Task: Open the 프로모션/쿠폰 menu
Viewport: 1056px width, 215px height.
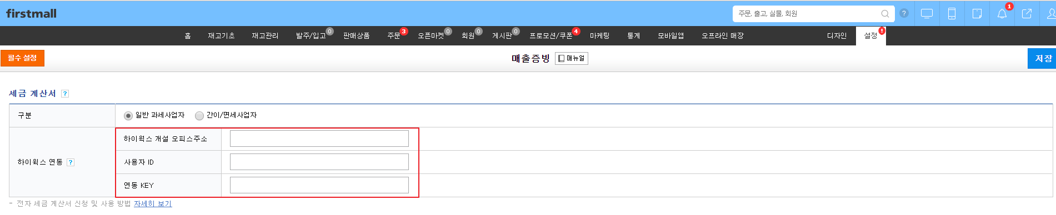Action: pyautogui.click(x=551, y=35)
